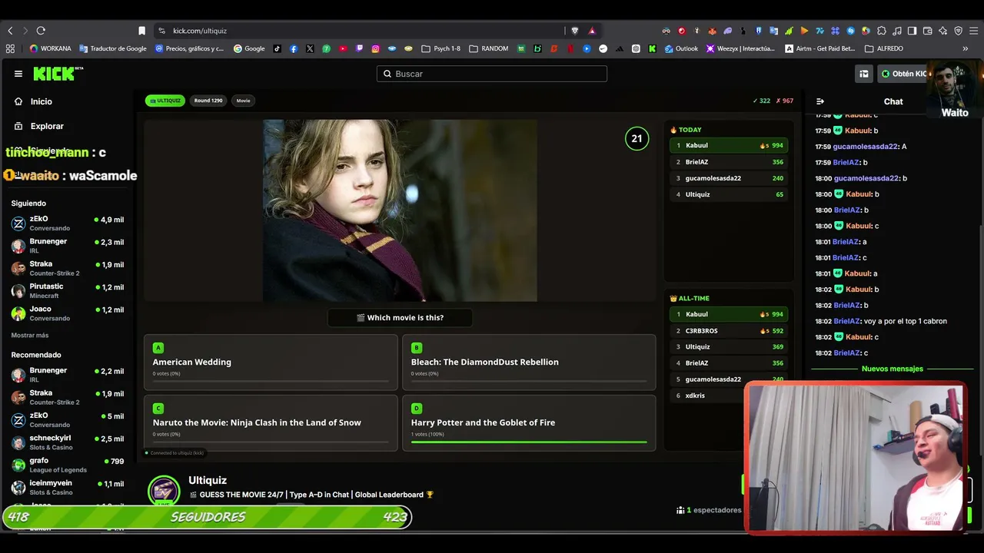Click the KICK logo
Viewport: 984px width, 553px height.
(x=58, y=74)
